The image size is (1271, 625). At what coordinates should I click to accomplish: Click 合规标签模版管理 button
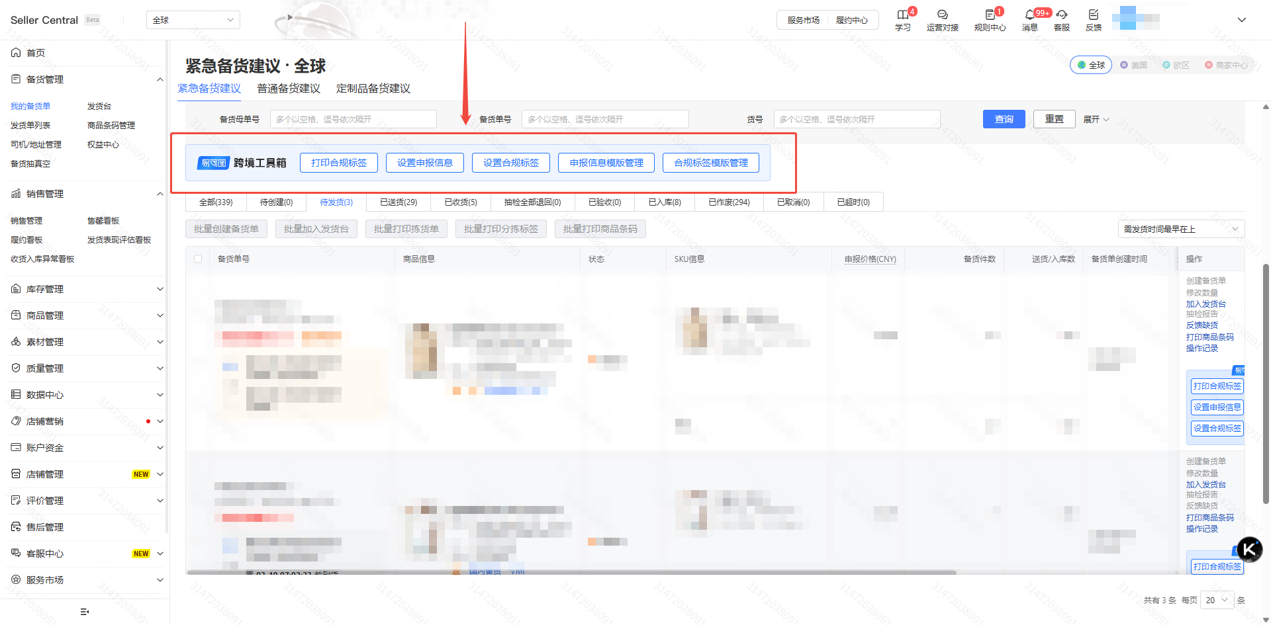(x=711, y=163)
